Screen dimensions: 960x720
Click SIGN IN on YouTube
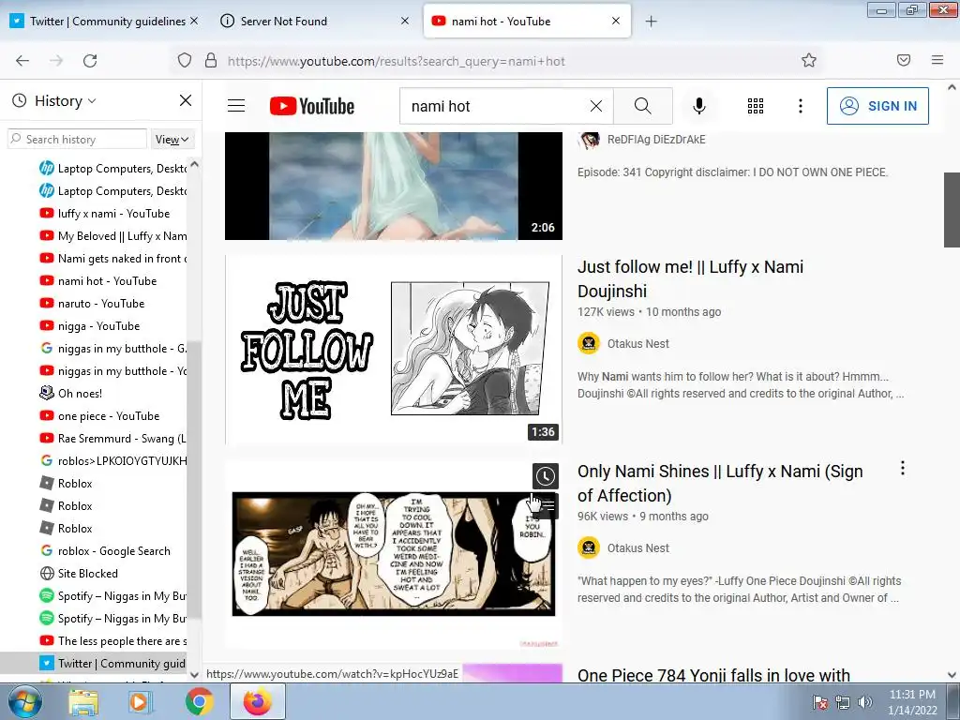(x=877, y=106)
